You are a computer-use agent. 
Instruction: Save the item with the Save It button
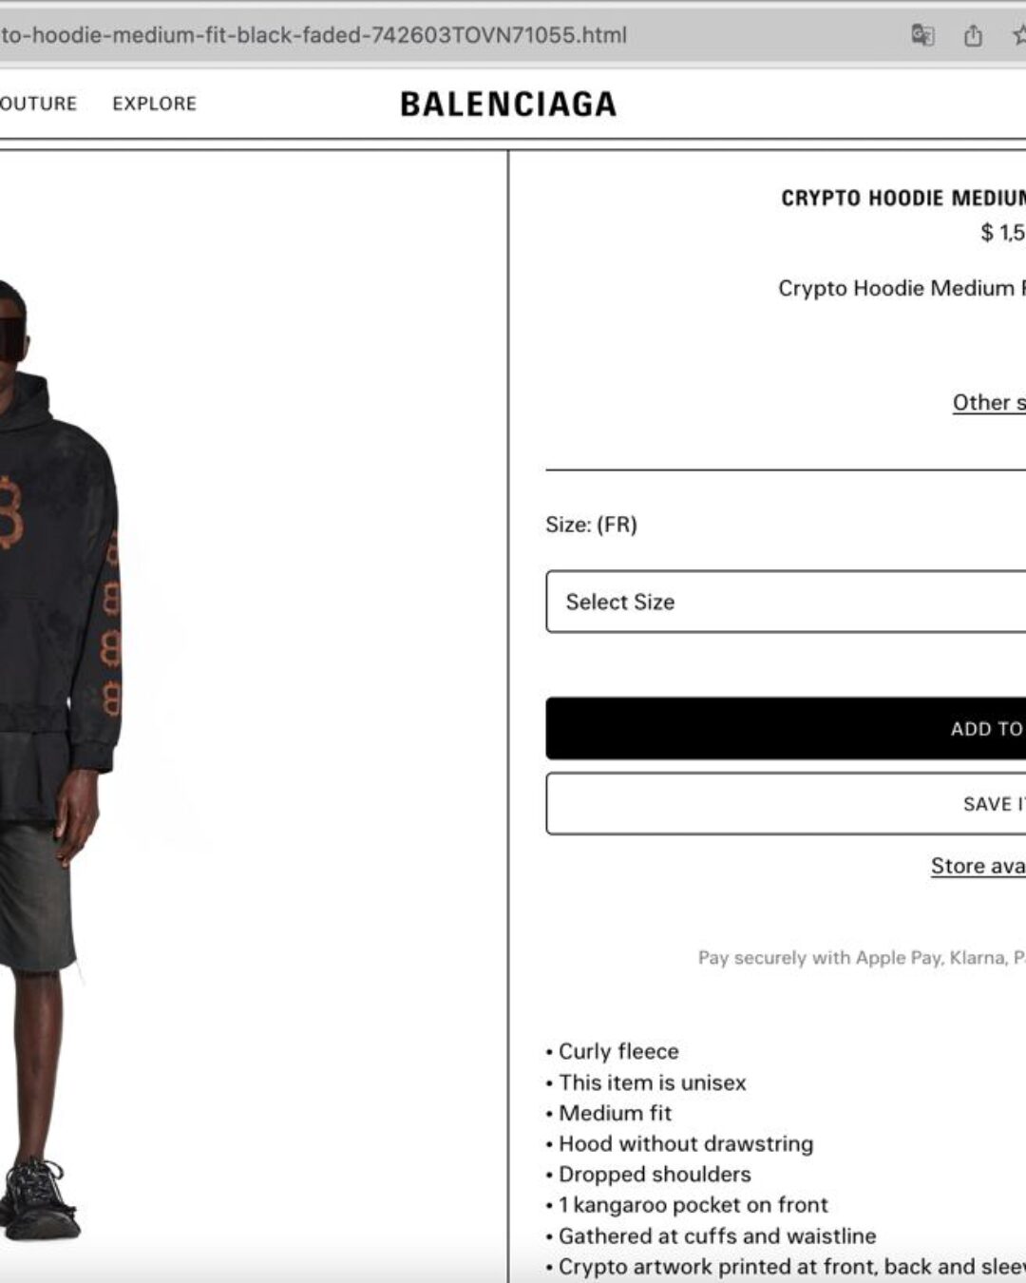pos(786,804)
